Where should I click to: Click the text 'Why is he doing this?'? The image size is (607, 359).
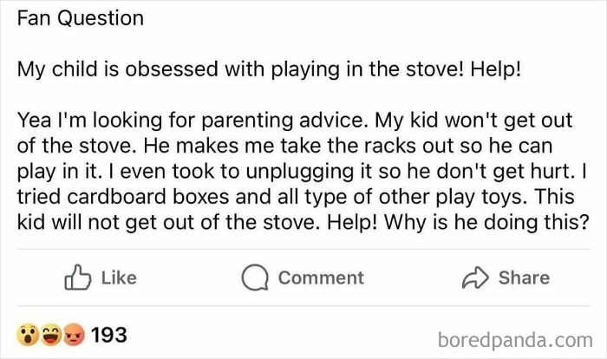[x=486, y=222]
